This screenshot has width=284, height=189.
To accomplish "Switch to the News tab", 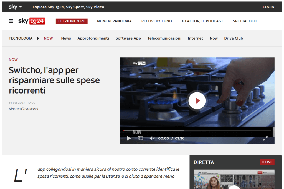I will 66,38.
